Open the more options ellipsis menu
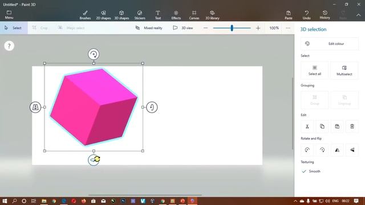 (x=288, y=28)
